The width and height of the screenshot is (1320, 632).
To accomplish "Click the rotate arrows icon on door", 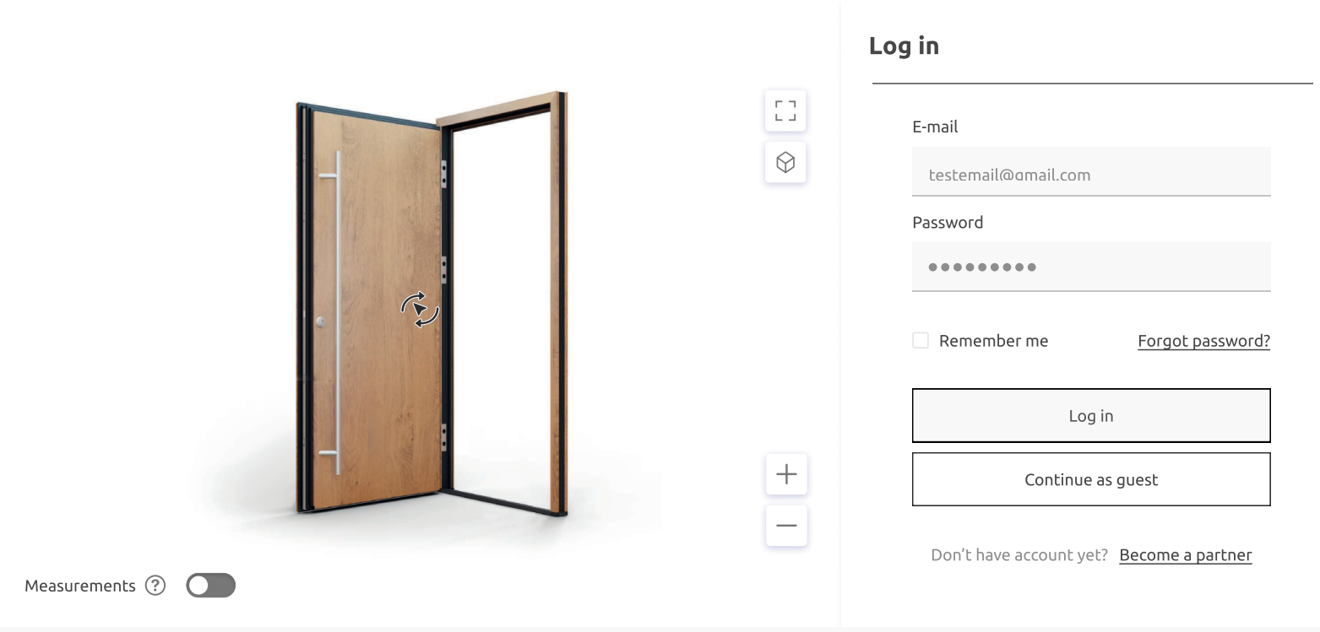I will click(420, 310).
